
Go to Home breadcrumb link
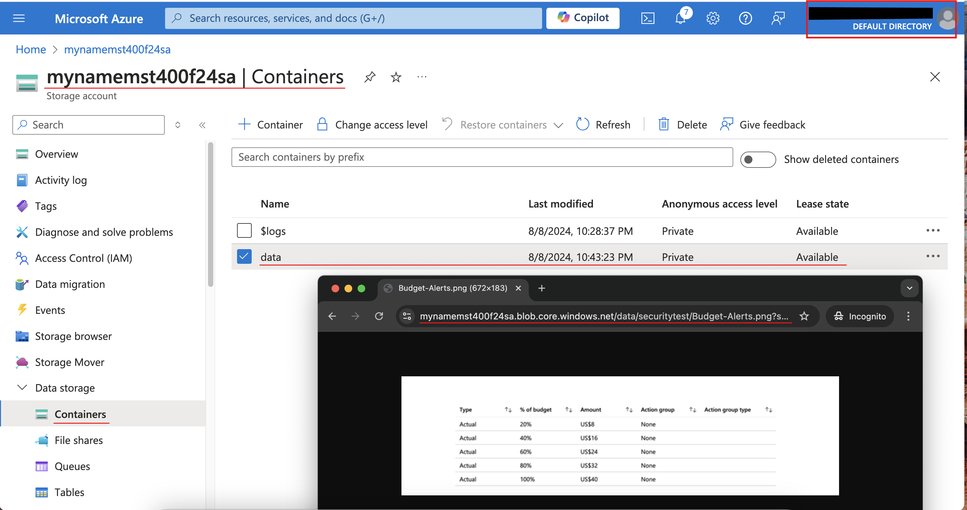(x=31, y=49)
